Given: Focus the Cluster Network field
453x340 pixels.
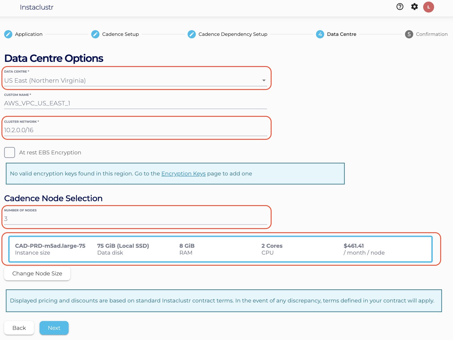Looking at the screenshot, I should 135,130.
